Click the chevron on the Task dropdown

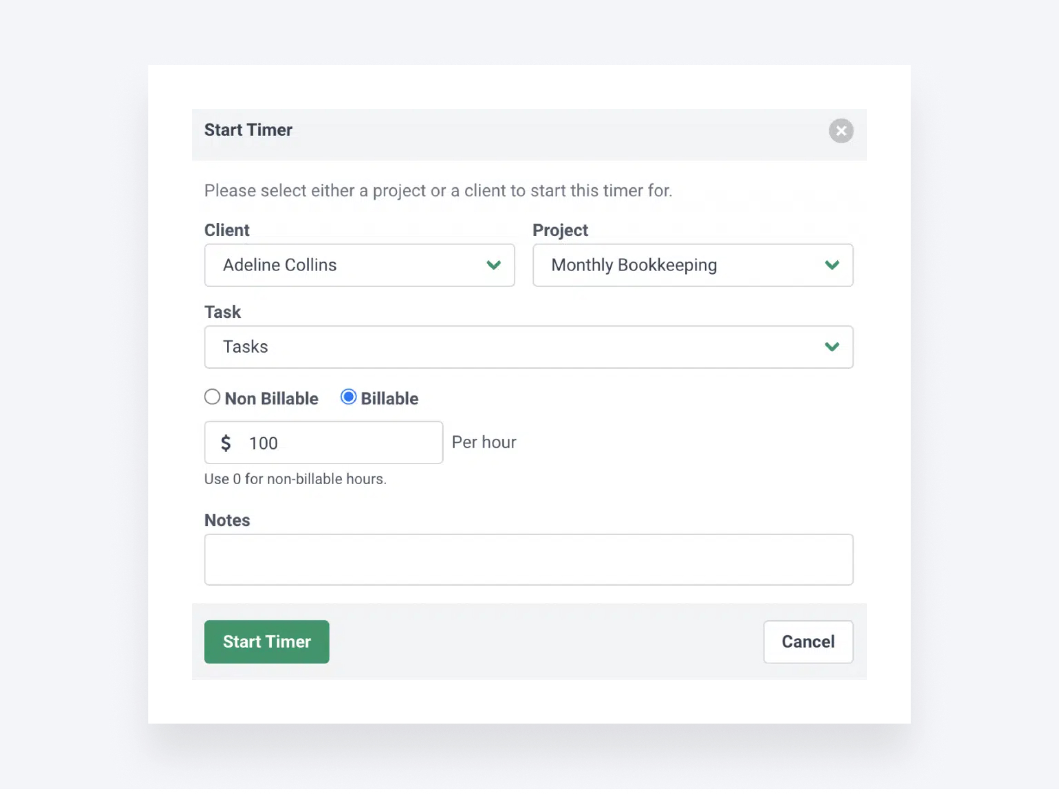(x=833, y=347)
